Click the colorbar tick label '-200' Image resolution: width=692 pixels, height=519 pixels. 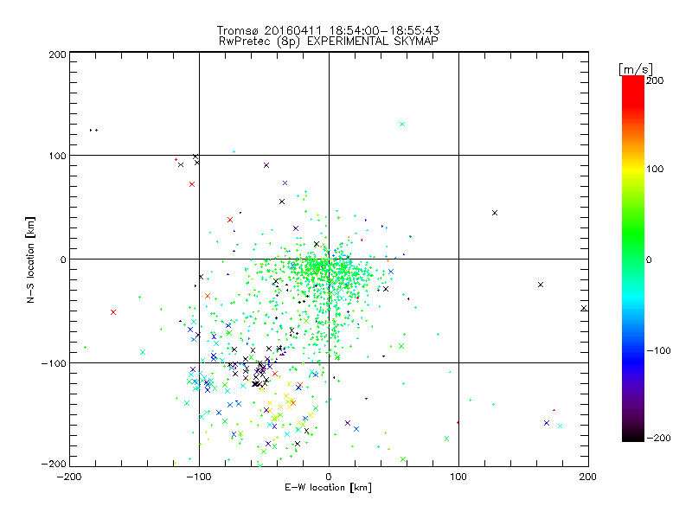pos(658,438)
